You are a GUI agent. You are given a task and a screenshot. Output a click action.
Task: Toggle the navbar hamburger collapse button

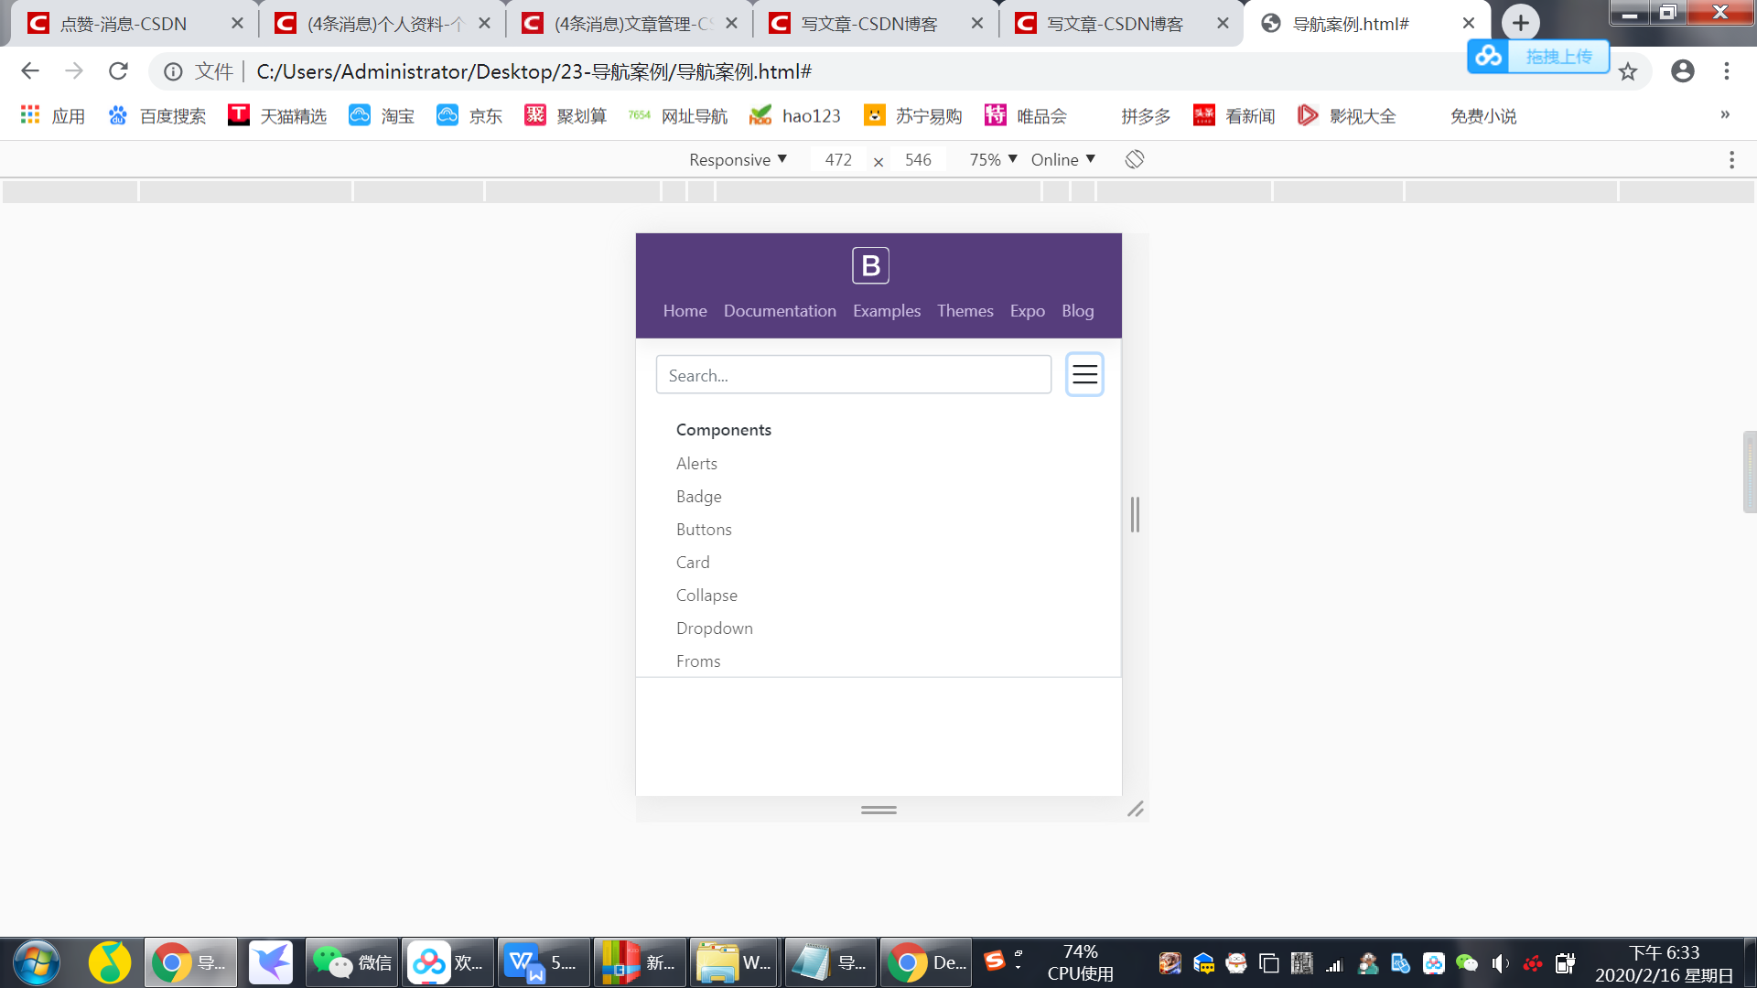click(1084, 374)
